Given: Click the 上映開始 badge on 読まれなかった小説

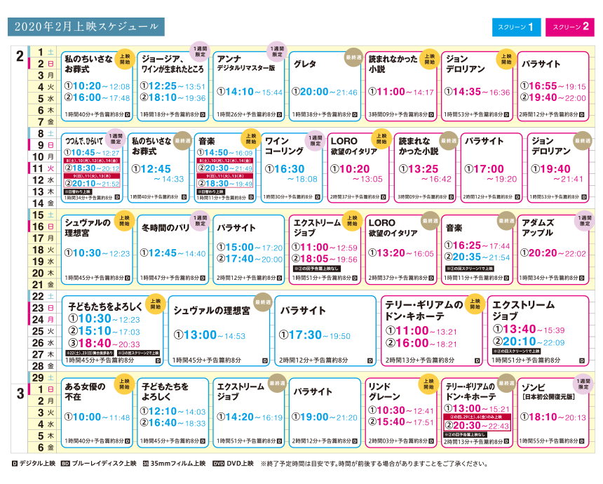Looking at the screenshot, I should pos(430,59).
